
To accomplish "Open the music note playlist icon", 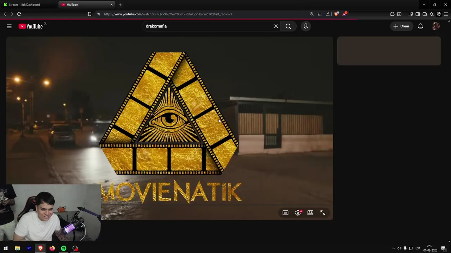I will click(410, 14).
